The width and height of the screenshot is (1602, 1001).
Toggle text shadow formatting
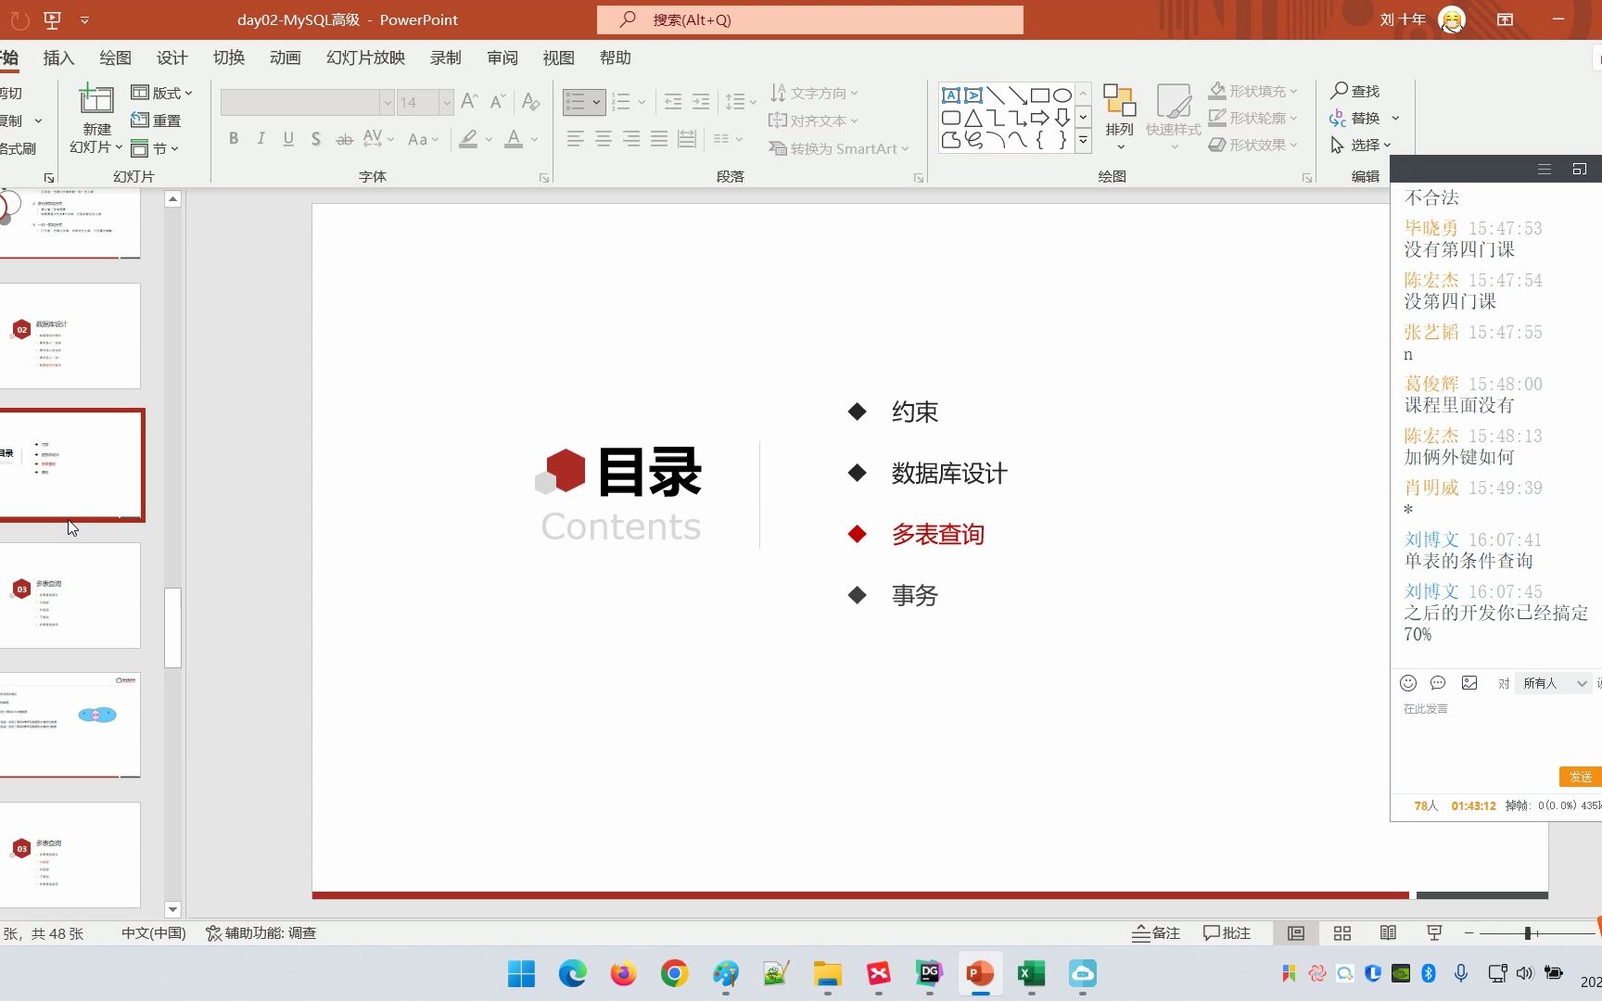click(316, 139)
